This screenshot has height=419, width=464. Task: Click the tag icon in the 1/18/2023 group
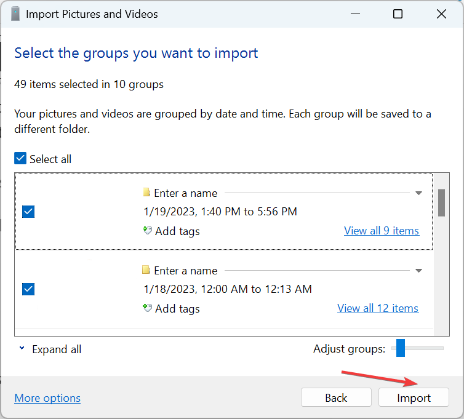pyautogui.click(x=147, y=308)
